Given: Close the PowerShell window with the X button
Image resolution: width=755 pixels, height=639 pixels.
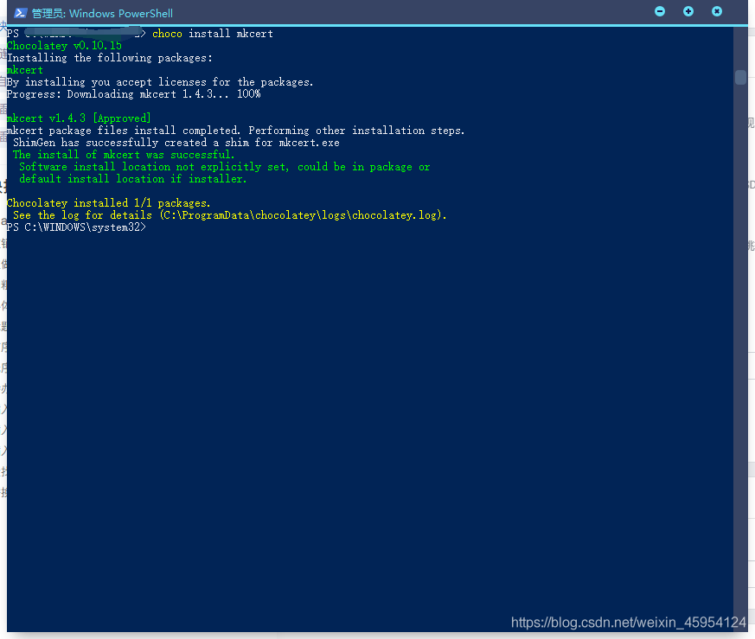Looking at the screenshot, I should pyautogui.click(x=717, y=11).
